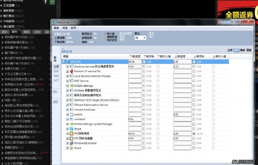The height and width of the screenshot is (165, 258).
Task: Click the 下載速度 column header
Action: (x=135, y=56)
